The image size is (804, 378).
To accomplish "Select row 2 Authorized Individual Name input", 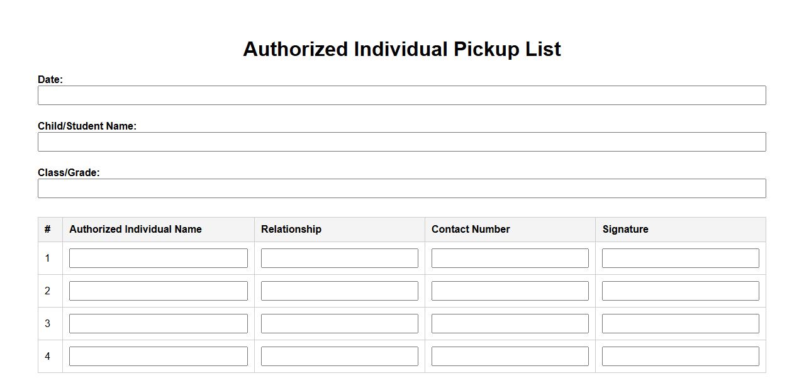I will tap(159, 291).
